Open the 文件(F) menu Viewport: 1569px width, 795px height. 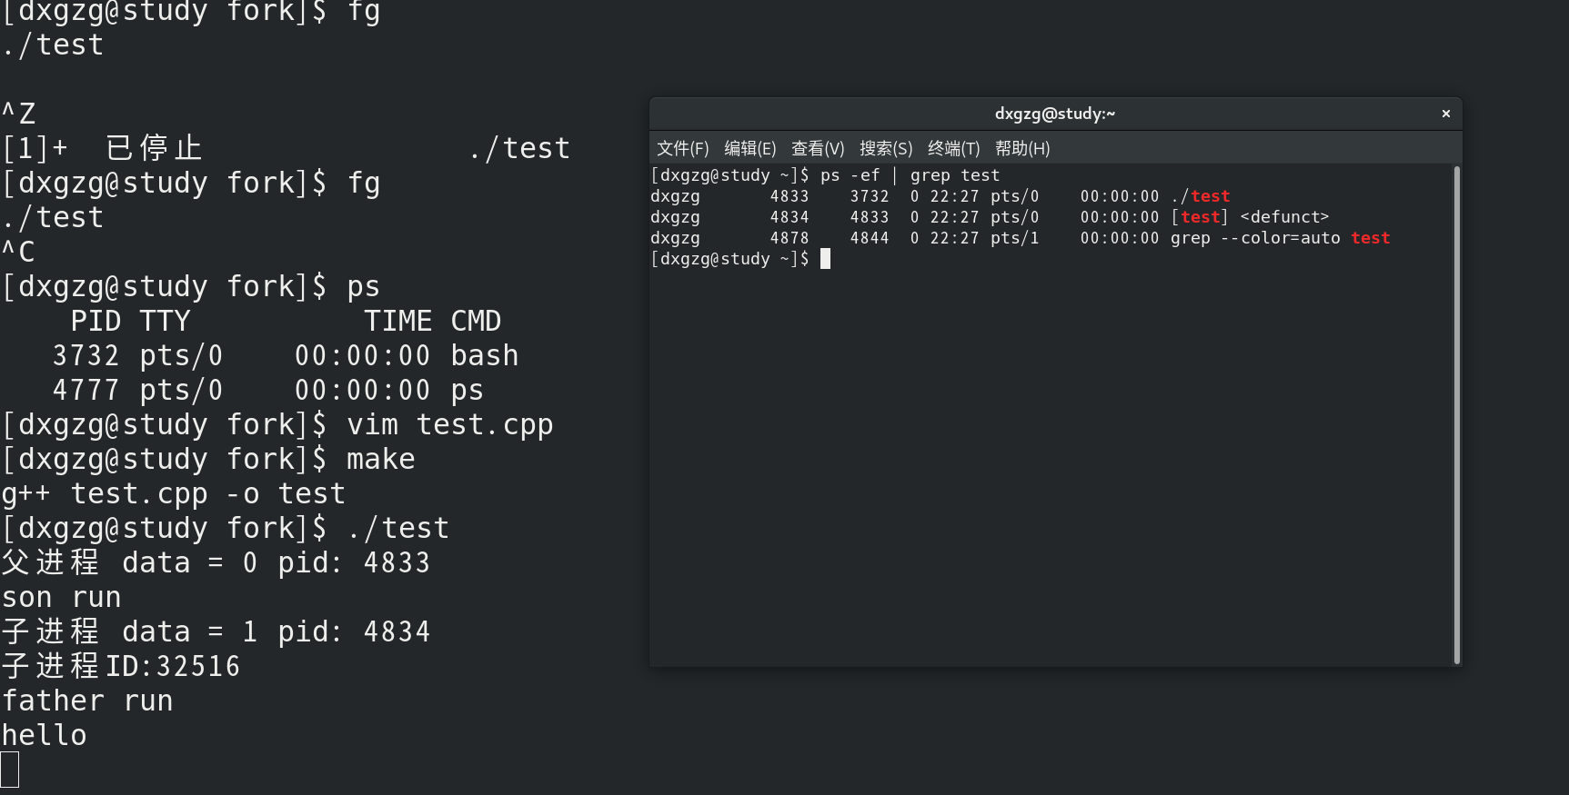[x=683, y=148]
